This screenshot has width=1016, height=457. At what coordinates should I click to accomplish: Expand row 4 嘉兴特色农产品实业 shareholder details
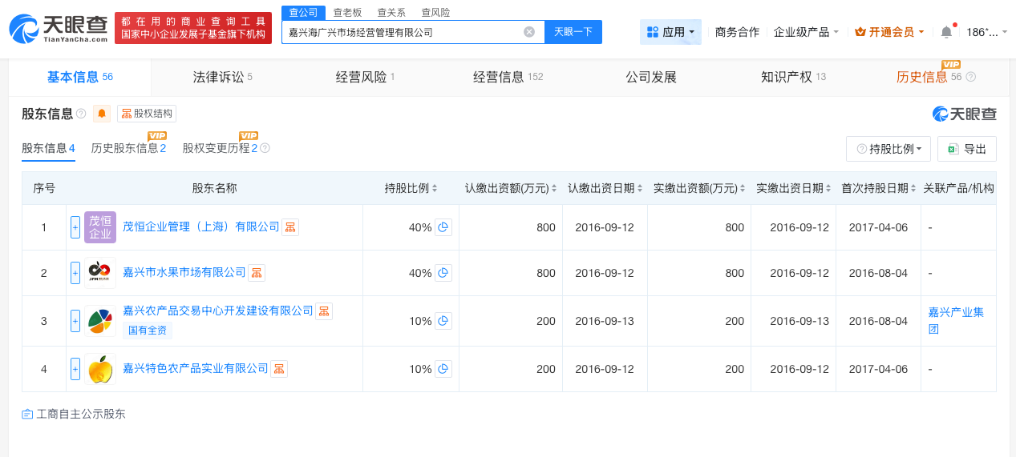[x=75, y=369]
